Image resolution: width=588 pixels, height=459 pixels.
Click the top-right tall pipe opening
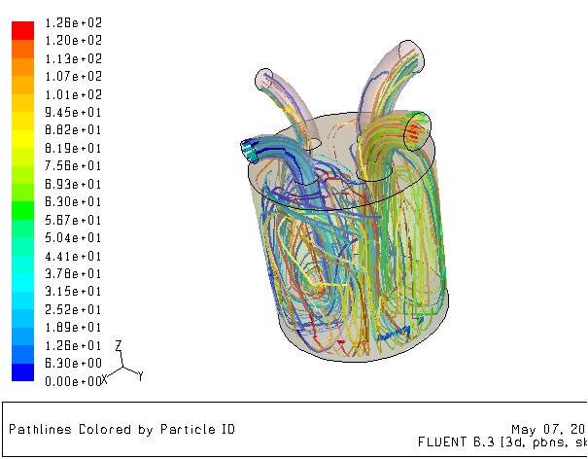pos(413,55)
